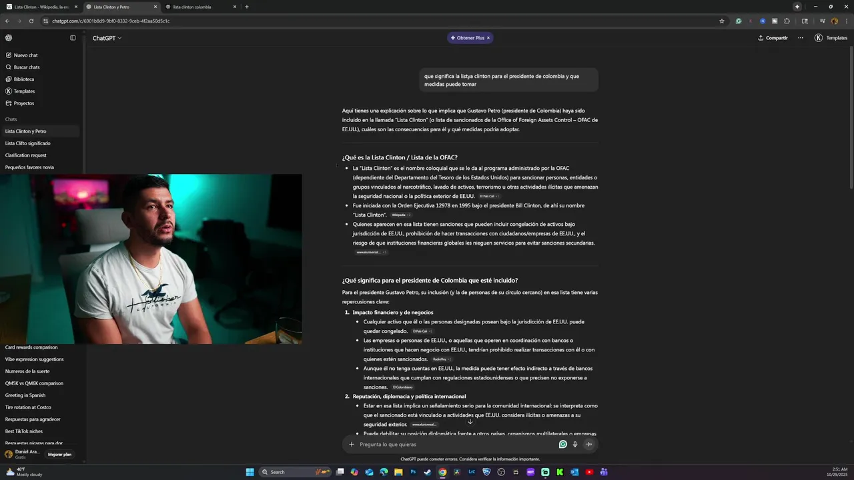Open Lista Clinton y Petro chat
The image size is (854, 480).
click(x=40, y=131)
